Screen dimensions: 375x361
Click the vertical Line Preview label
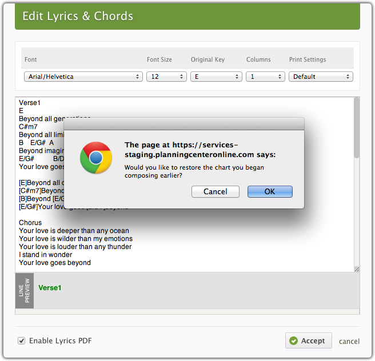click(25, 290)
